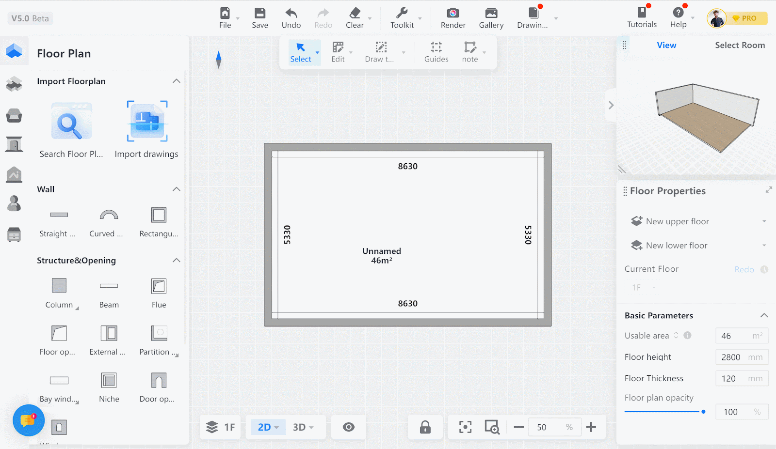Open the View tab

(666, 45)
